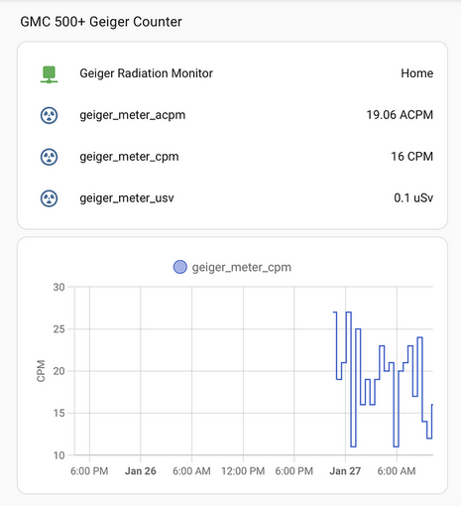461x506 pixels.
Task: Click the Jan 26 axis label
Action: coord(140,471)
